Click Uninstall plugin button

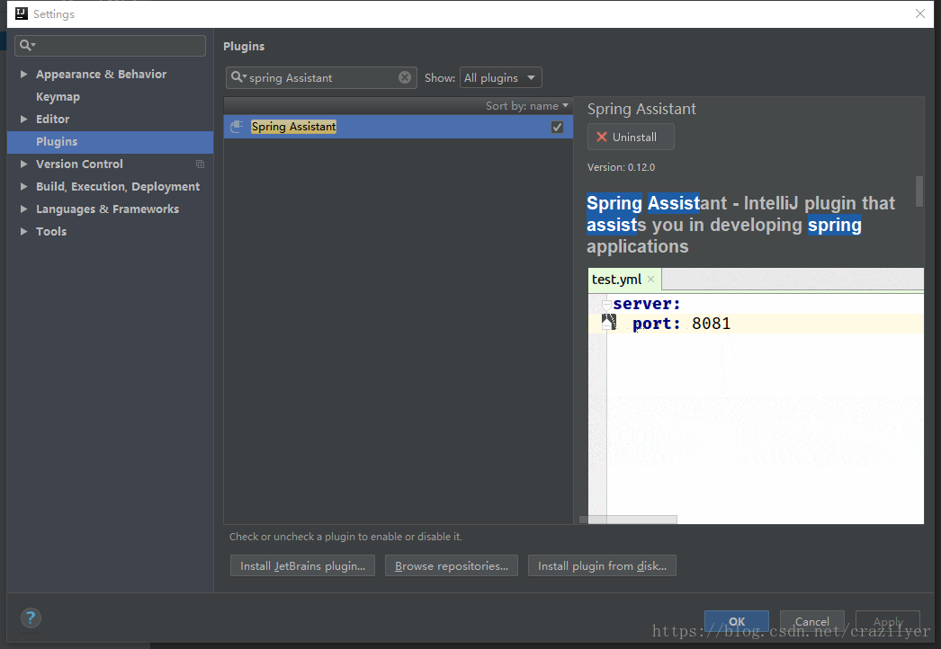(631, 137)
